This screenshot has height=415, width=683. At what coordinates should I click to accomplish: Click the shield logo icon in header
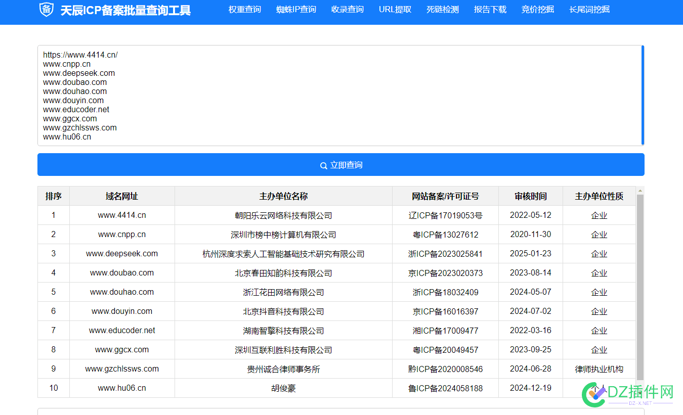click(46, 10)
